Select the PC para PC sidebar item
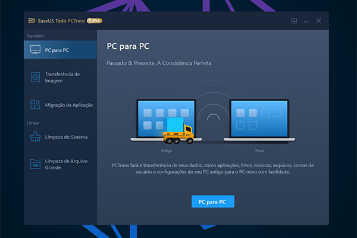This screenshot has height=238, width=357. pyautogui.click(x=60, y=49)
